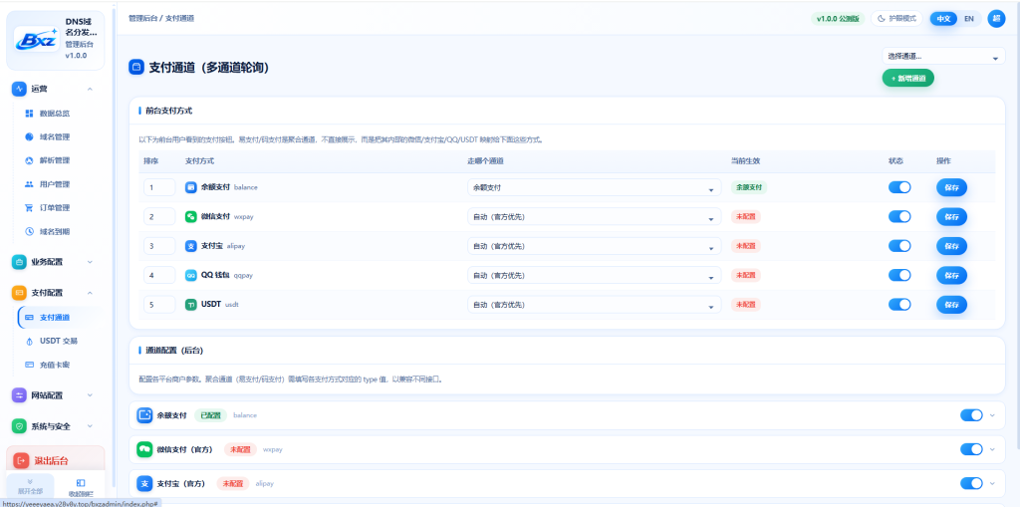1020x507 pixels.
Task: Click the USDT 交易 coin icon
Action: [x=29, y=341]
